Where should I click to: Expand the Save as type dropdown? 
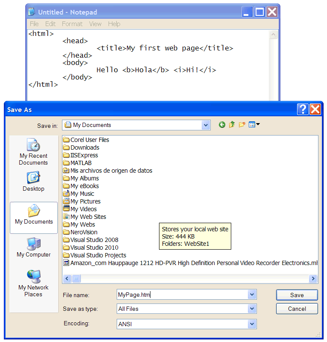(252, 309)
